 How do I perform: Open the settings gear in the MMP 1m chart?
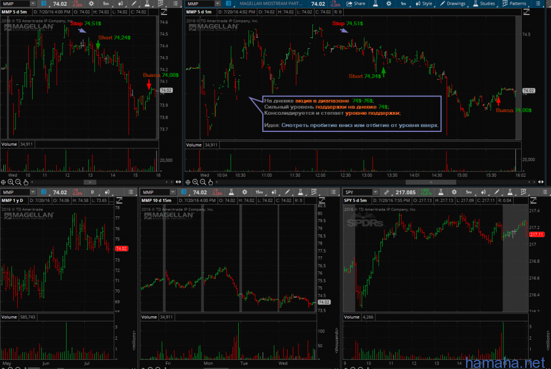point(389,3)
